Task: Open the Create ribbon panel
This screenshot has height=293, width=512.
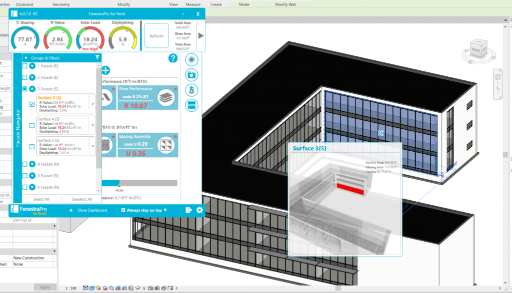Action: 216,4
